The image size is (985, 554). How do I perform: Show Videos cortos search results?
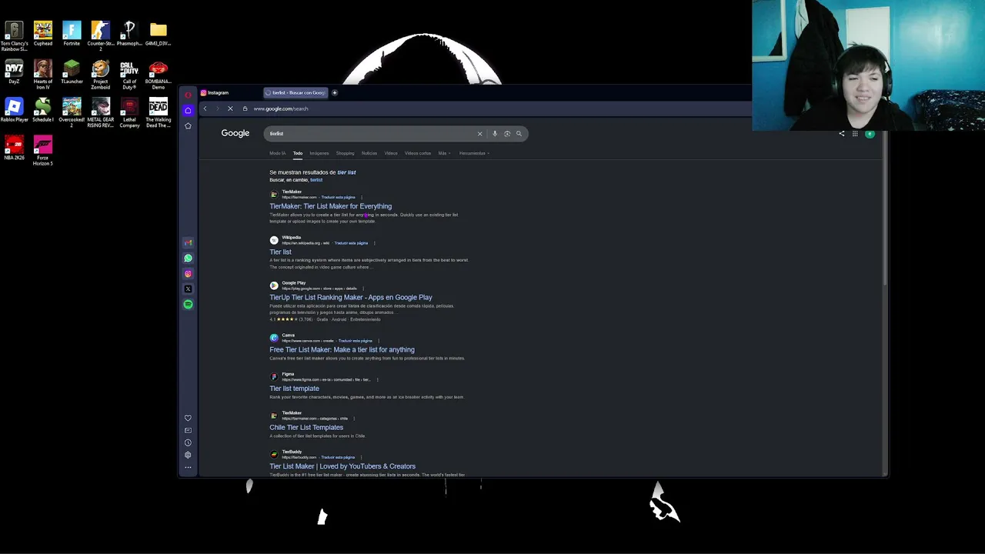pyautogui.click(x=418, y=153)
